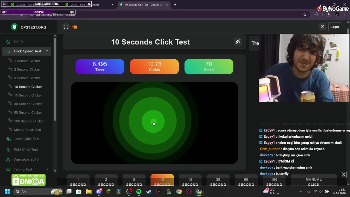
Task: Open Steam from the taskbar
Action: click(149, 192)
